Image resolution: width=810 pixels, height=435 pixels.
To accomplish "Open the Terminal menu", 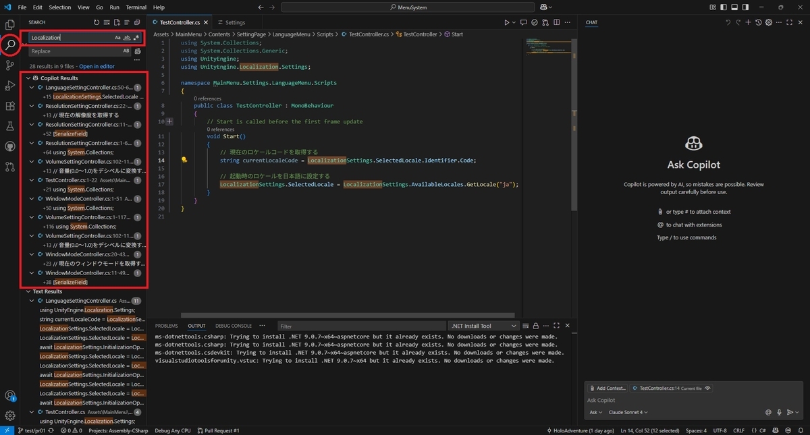I will coord(137,7).
